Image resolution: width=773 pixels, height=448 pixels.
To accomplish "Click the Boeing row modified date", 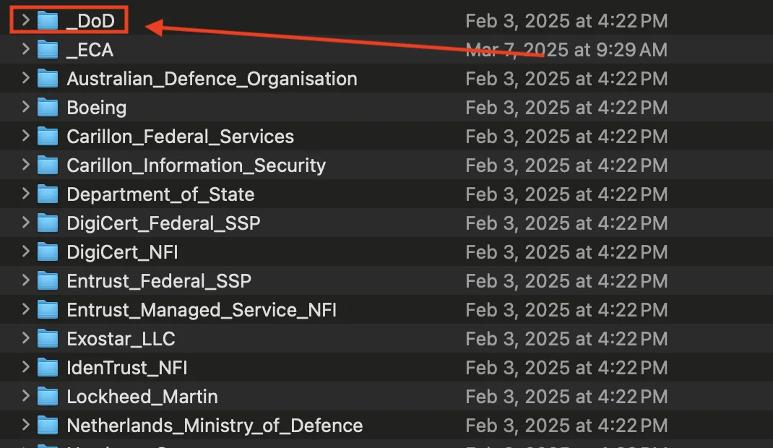I will pos(566,108).
